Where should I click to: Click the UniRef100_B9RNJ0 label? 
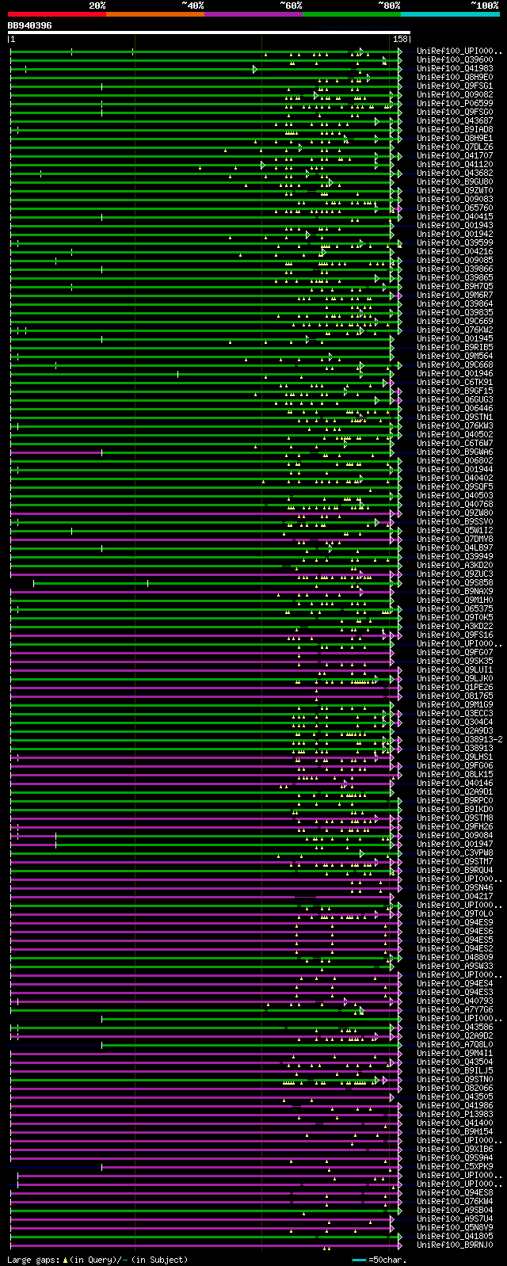click(455, 1245)
